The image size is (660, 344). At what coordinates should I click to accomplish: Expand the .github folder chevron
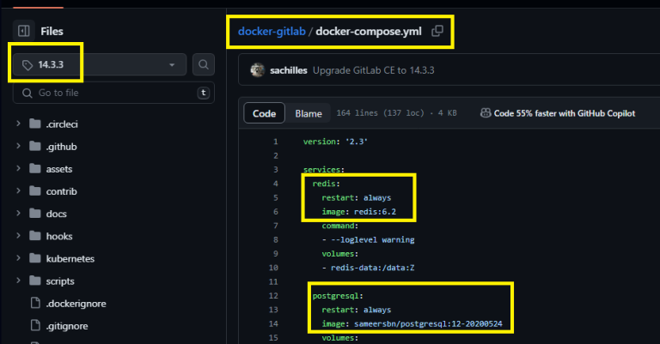[x=18, y=146]
